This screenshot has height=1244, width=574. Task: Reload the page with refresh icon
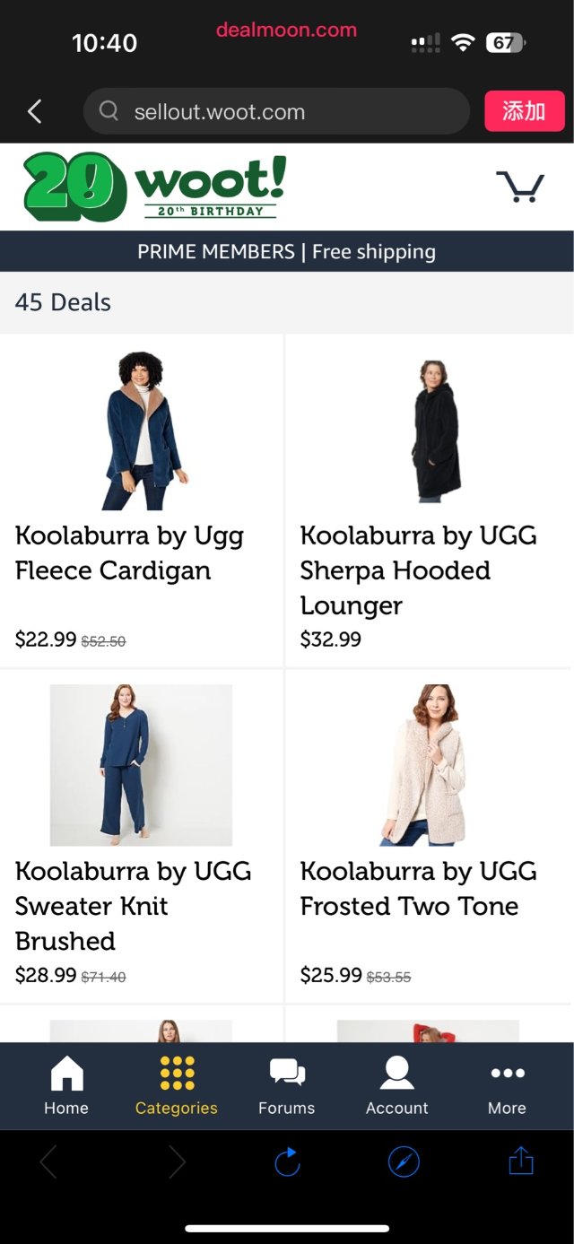click(x=287, y=1163)
